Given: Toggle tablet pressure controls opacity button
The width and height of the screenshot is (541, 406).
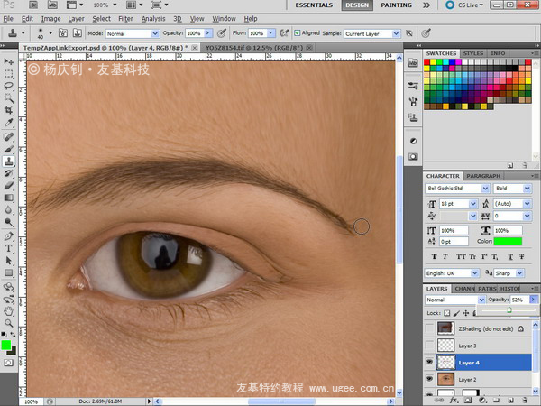Looking at the screenshot, I should tap(222, 33).
